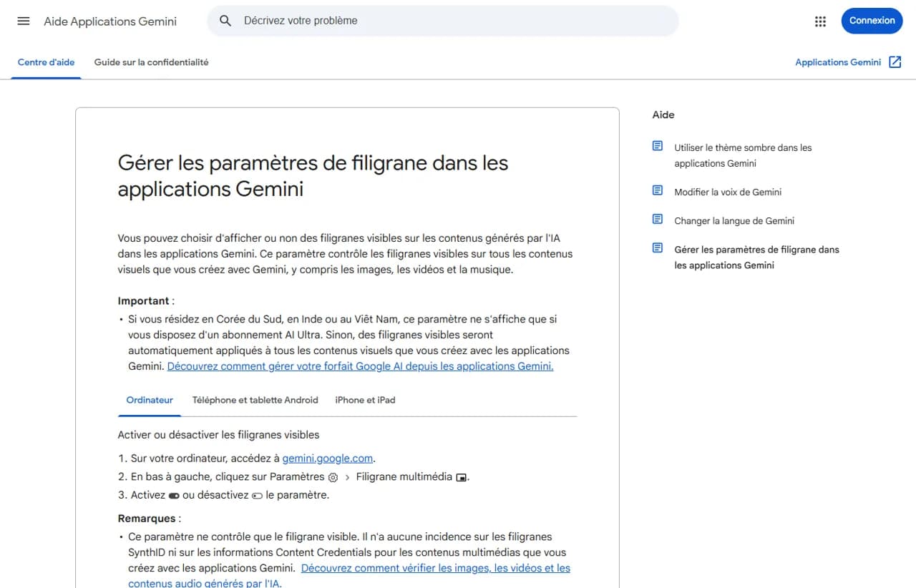
Task: Click the external link icon beside Applications Gemini
Action: coord(895,62)
